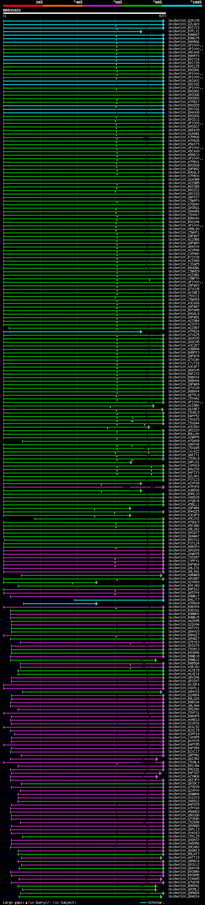Image resolution: width=205 pixels, height=905 pixels.
Task: Select the label UniRef100_Q9ATU6
Action: (x=184, y=445)
